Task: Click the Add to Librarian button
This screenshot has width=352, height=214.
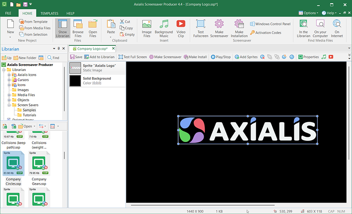Action: point(99,57)
